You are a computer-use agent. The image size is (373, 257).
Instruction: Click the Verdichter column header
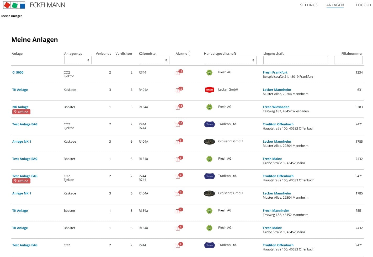coord(124,54)
